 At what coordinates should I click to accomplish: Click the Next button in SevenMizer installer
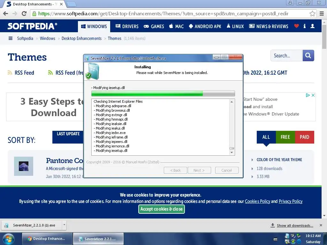(199, 170)
